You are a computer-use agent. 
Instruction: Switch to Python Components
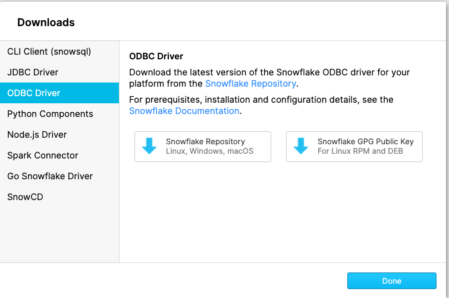[50, 114]
